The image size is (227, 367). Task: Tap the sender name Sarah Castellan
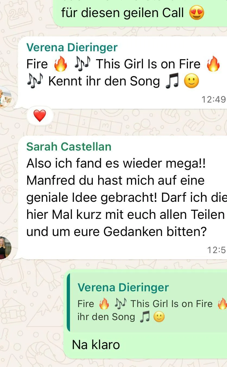[69, 147]
